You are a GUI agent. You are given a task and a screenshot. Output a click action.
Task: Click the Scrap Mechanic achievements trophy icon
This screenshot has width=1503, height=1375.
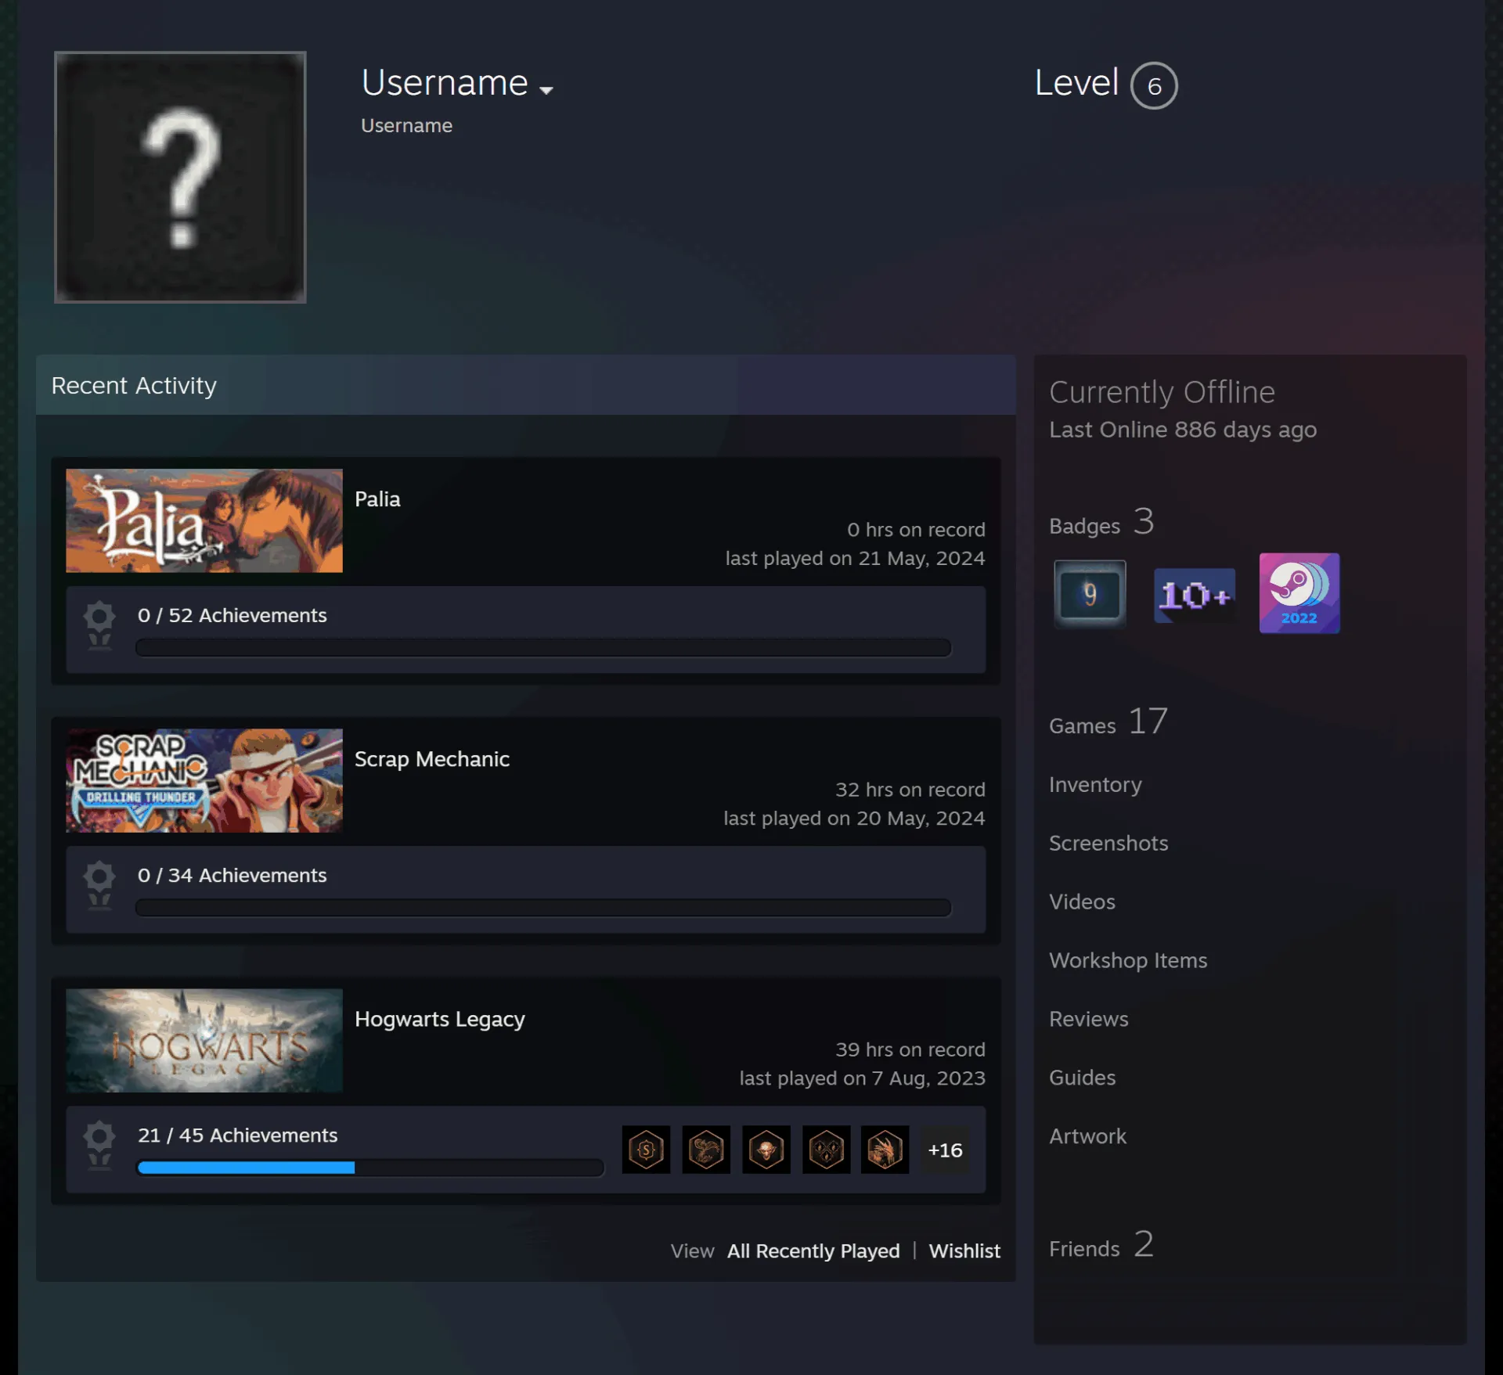pos(99,885)
